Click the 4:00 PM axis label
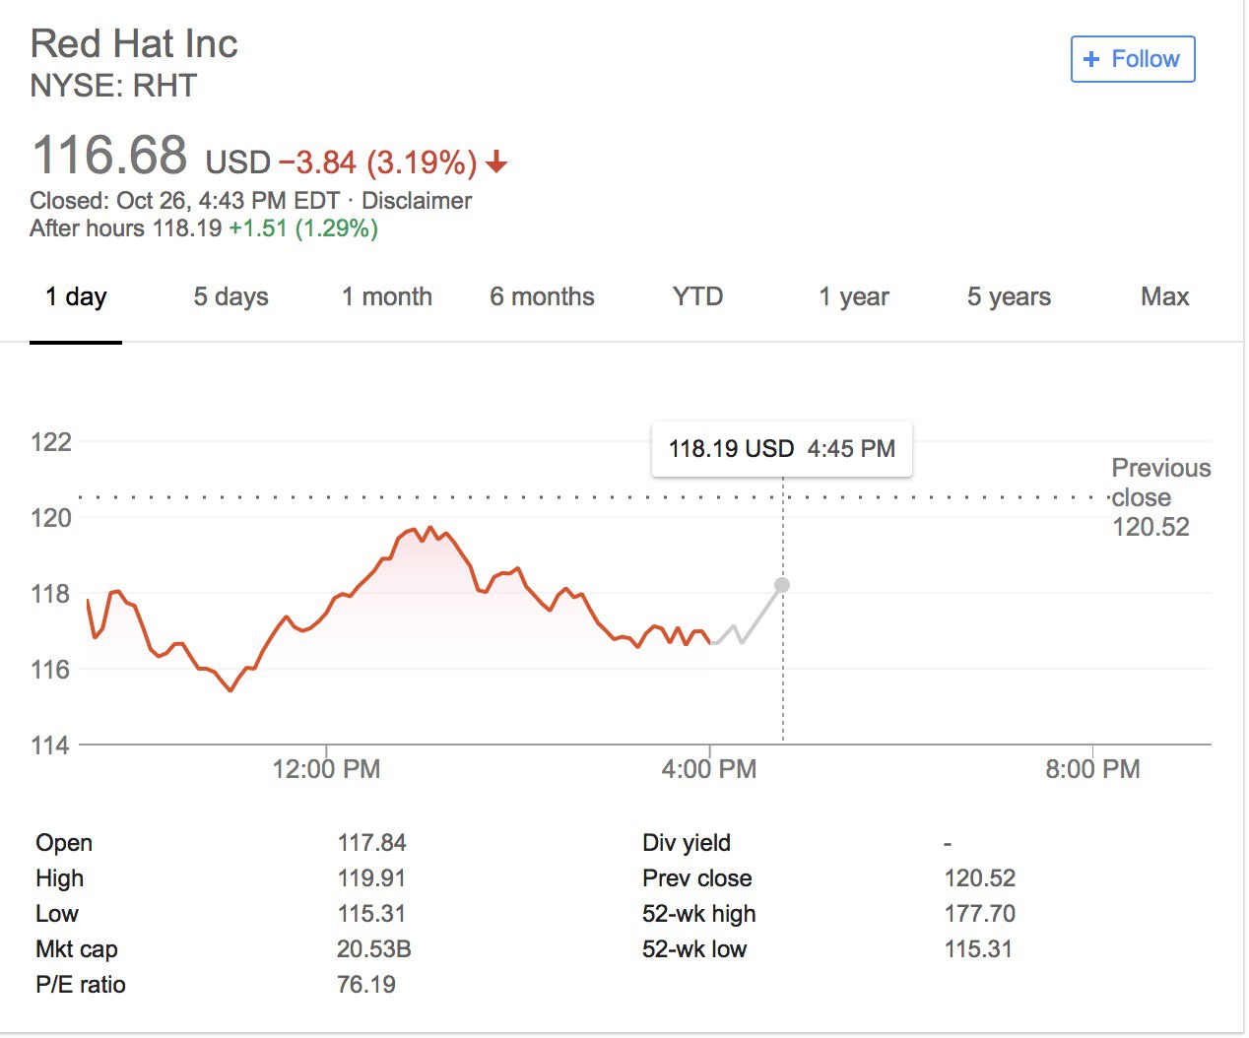Viewport: 1249px width, 1038px height. tap(709, 769)
